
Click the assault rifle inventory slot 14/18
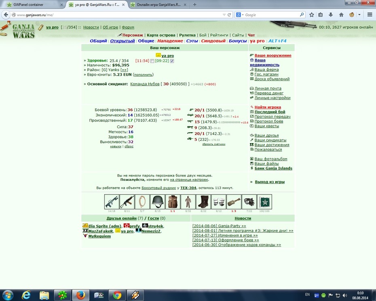tap(112, 201)
